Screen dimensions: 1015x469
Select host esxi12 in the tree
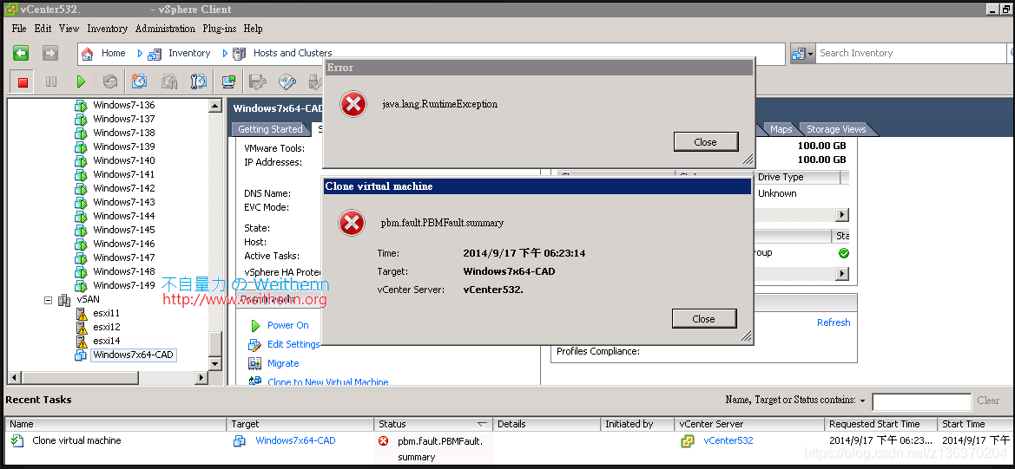106,327
